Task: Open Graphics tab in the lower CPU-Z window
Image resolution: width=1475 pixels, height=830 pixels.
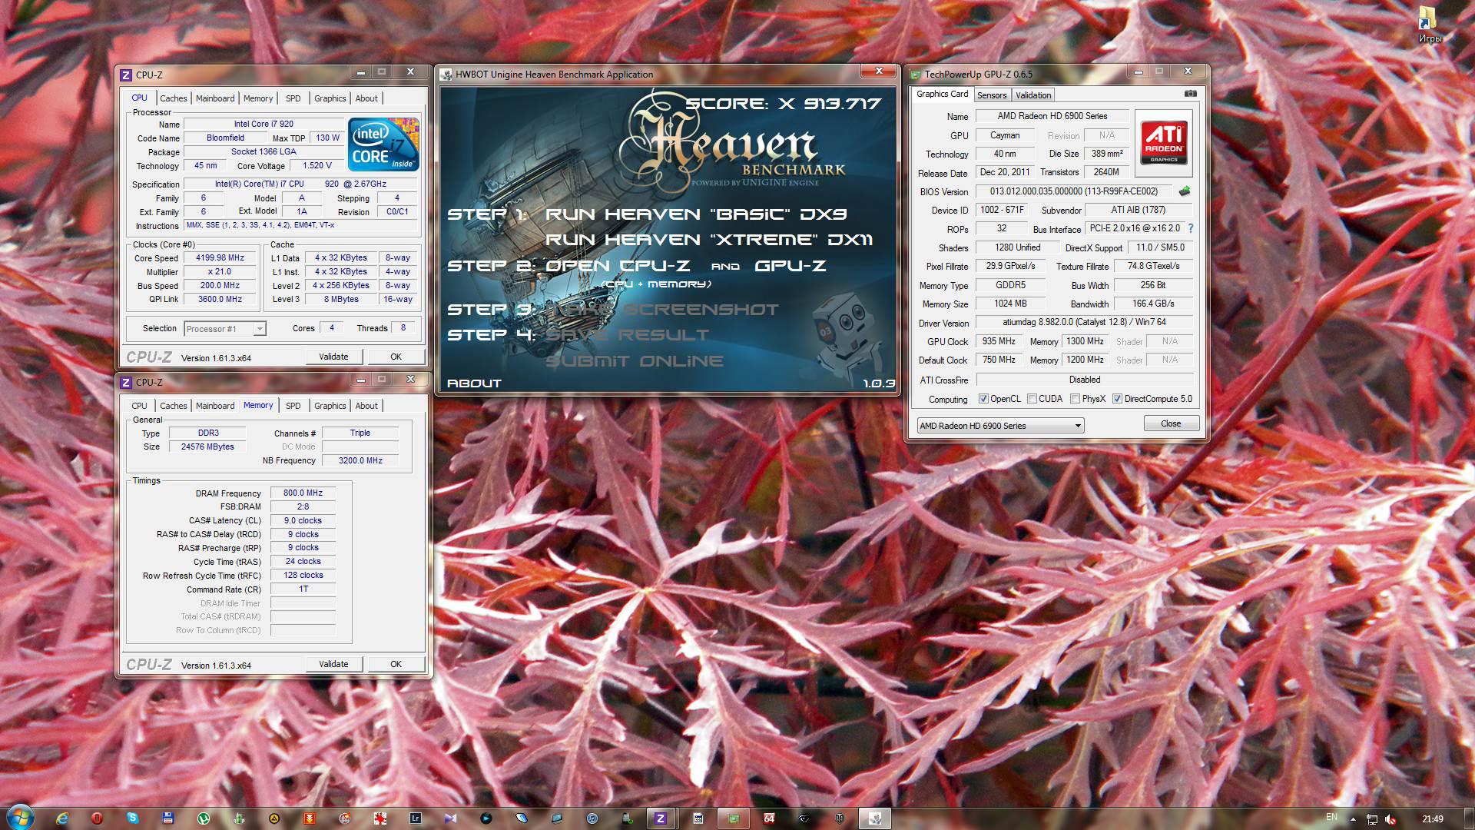Action: [330, 406]
